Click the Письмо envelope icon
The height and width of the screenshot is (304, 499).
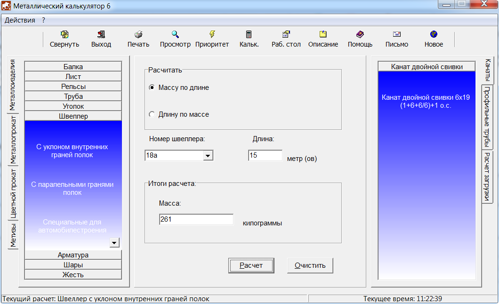[396, 34]
